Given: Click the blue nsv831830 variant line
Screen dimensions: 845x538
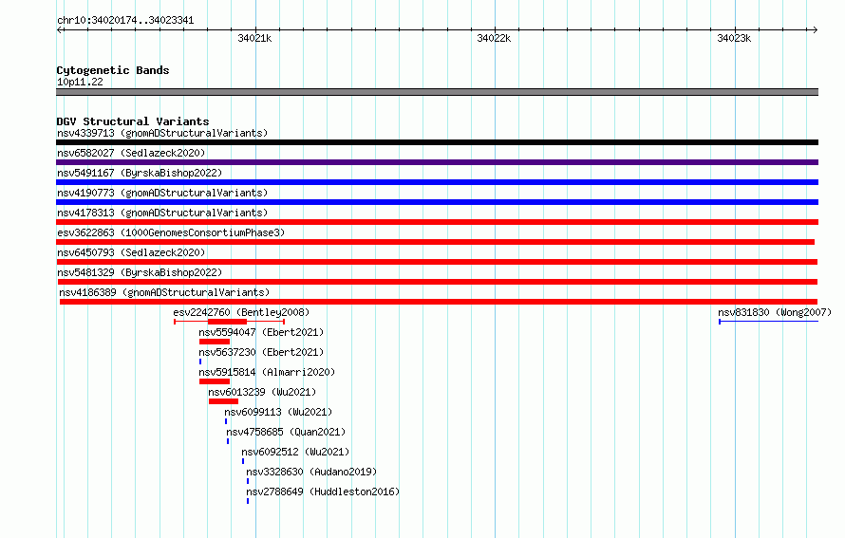Looking at the screenshot, I should point(768,322).
